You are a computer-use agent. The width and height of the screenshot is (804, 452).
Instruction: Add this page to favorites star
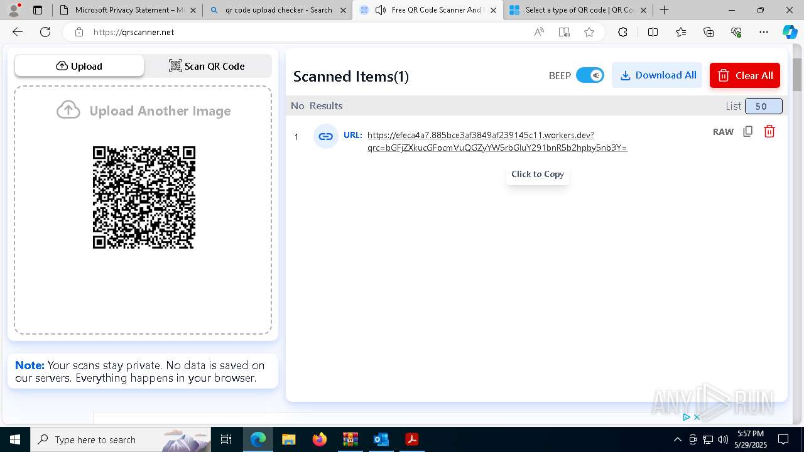coord(589,32)
